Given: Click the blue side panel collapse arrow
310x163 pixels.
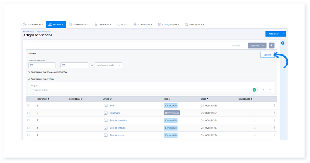Looking at the screenshot, I should coord(282,43).
